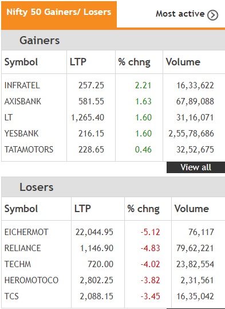Open the TATAMOTORS stock link
This screenshot has width=225, height=309.
pos(29,150)
